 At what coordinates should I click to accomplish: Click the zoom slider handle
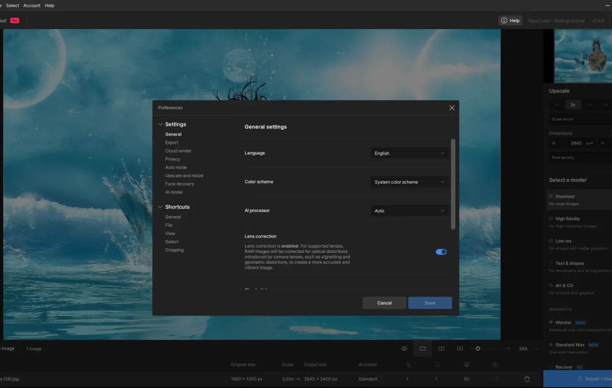pyautogui.click(x=478, y=349)
